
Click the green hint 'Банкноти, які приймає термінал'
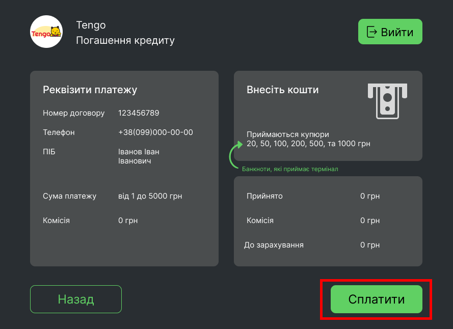pos(290,169)
